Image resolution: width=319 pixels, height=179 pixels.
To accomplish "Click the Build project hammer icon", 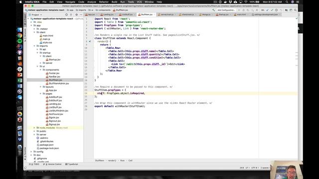I will click(x=213, y=10).
